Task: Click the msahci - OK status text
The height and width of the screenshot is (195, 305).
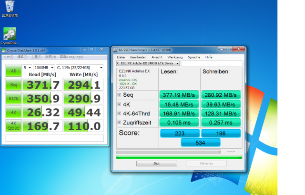Action: click(x=128, y=80)
